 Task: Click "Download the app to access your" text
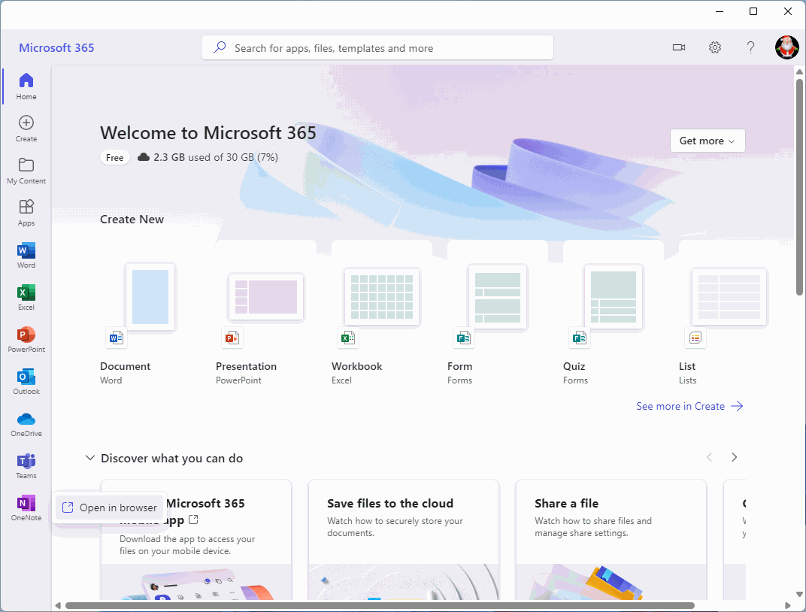pos(187,539)
